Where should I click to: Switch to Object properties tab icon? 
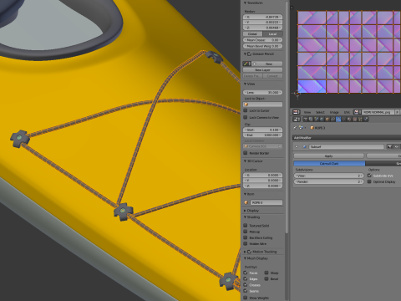click(327, 120)
